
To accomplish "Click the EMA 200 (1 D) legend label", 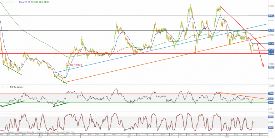I will coord(41,2).
